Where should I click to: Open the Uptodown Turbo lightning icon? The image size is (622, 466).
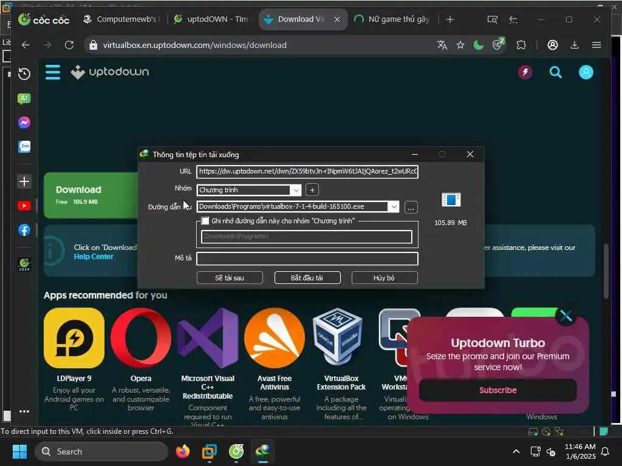point(525,72)
